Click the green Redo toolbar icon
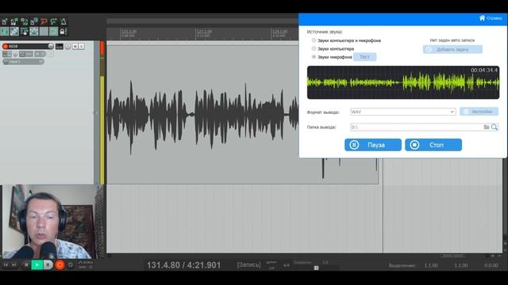The width and height of the screenshot is (508, 285). pos(53,22)
